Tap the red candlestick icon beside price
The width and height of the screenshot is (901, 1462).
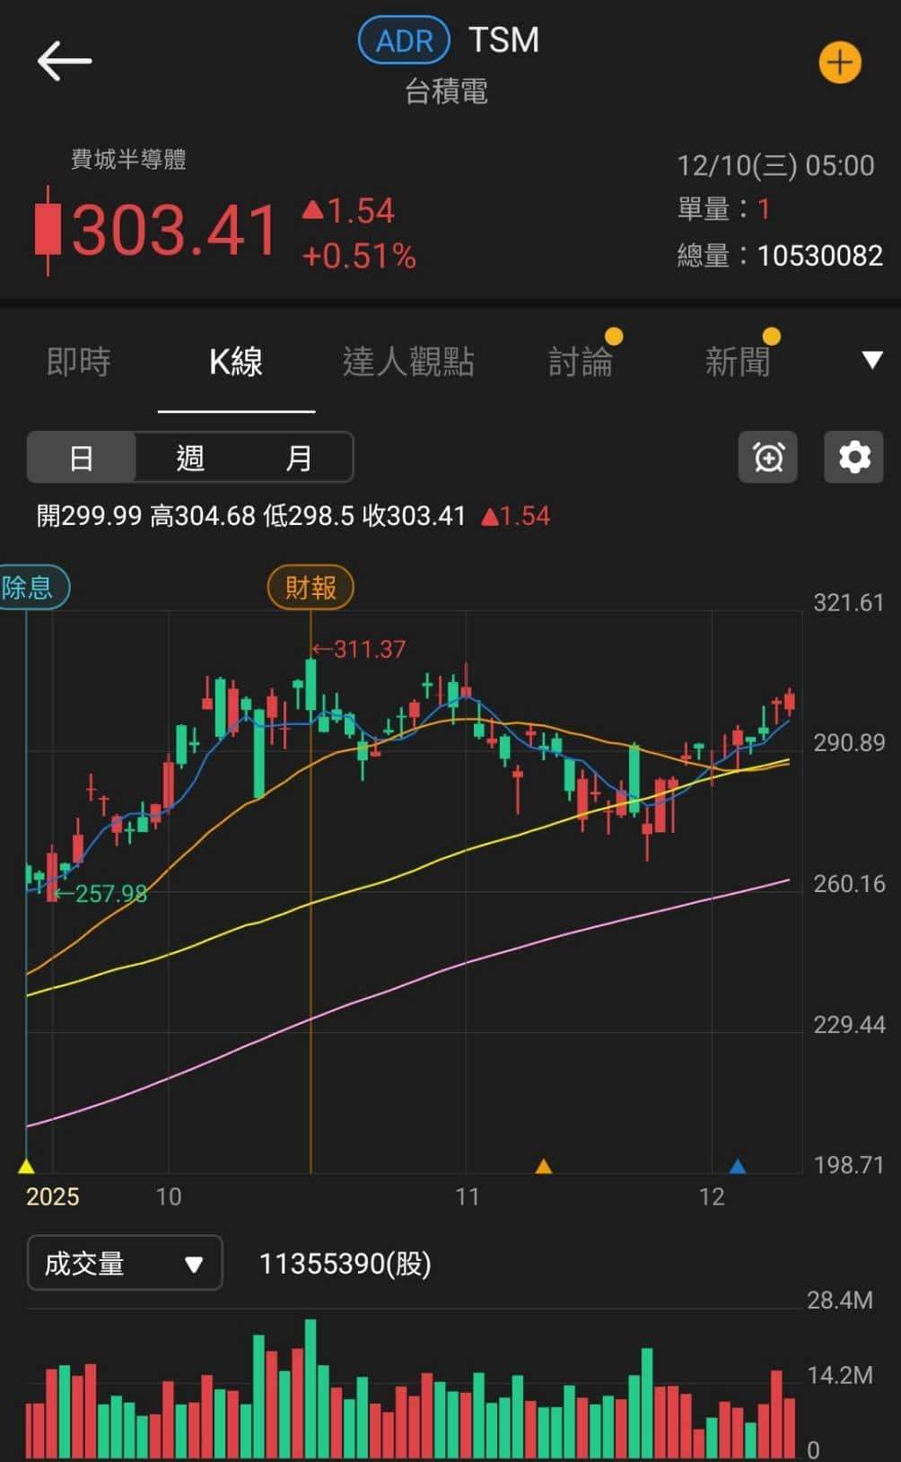click(x=48, y=230)
